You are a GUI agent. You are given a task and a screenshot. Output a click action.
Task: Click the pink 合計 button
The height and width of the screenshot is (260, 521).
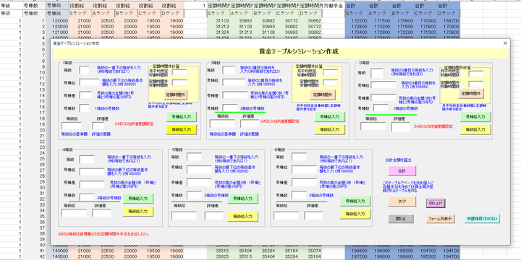402,170
